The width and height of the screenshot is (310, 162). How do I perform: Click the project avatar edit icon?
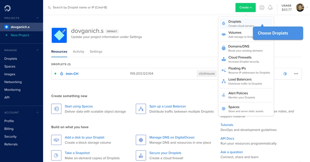(x=64, y=31)
